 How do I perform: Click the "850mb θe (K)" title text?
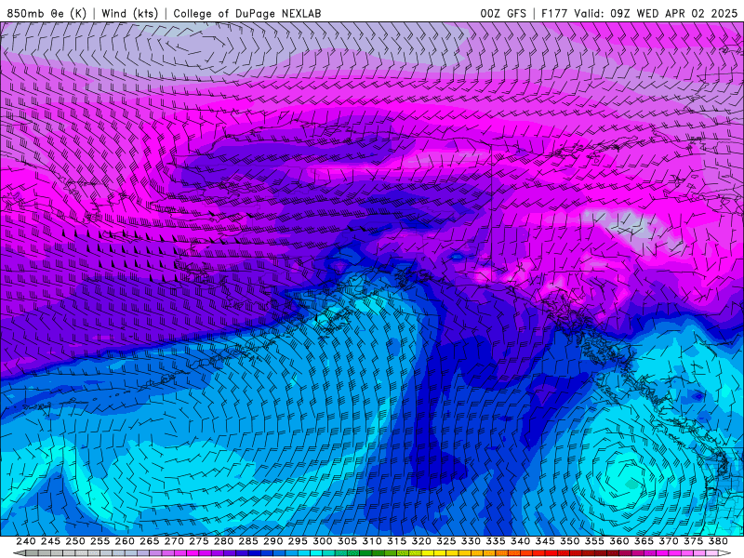point(46,13)
